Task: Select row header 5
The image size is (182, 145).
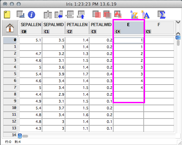Action: [10, 74]
